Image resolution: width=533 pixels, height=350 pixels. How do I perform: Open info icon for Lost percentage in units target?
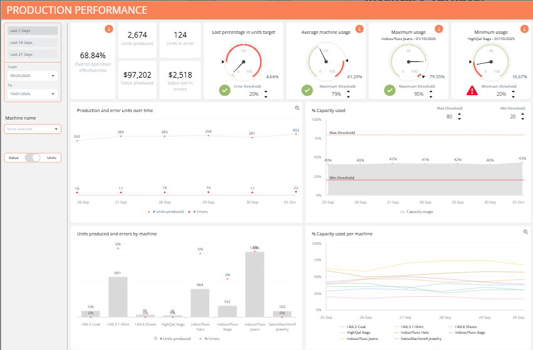tap(277, 29)
